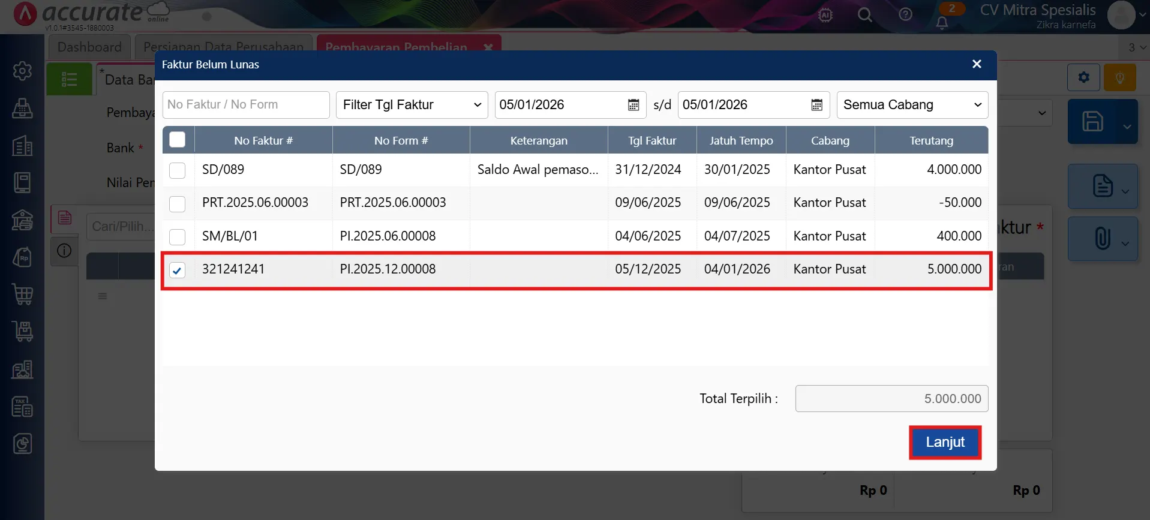The height and width of the screenshot is (520, 1150).
Task: Check the SD/089 invoice checkbox
Action: tap(177, 170)
